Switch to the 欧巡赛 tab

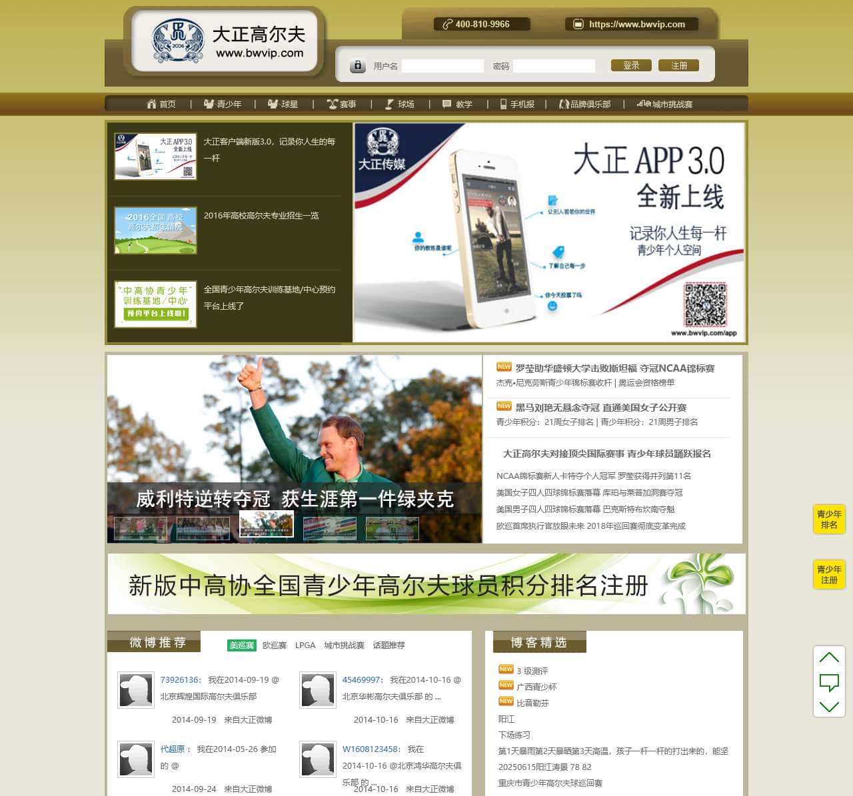click(274, 645)
